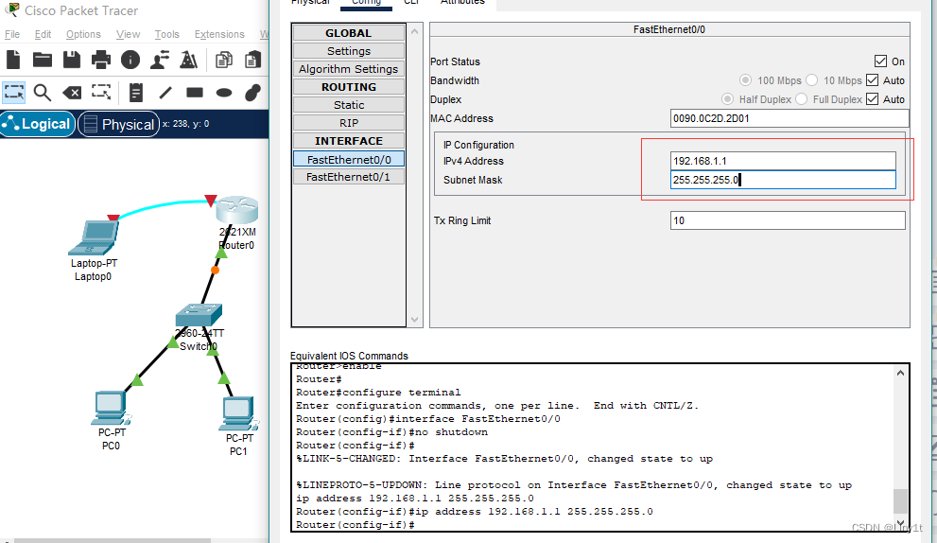Open a file with the folder icon

pos(43,60)
